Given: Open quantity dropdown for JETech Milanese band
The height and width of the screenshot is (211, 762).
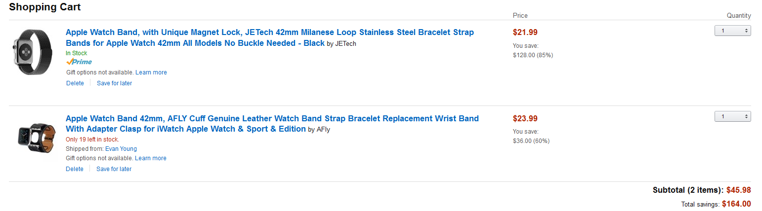Looking at the screenshot, I should click(x=733, y=31).
